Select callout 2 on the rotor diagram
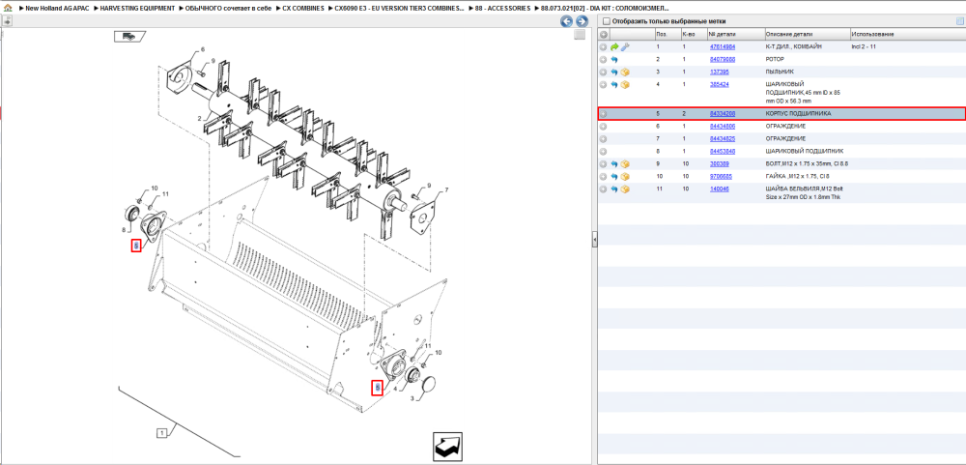 [200, 118]
